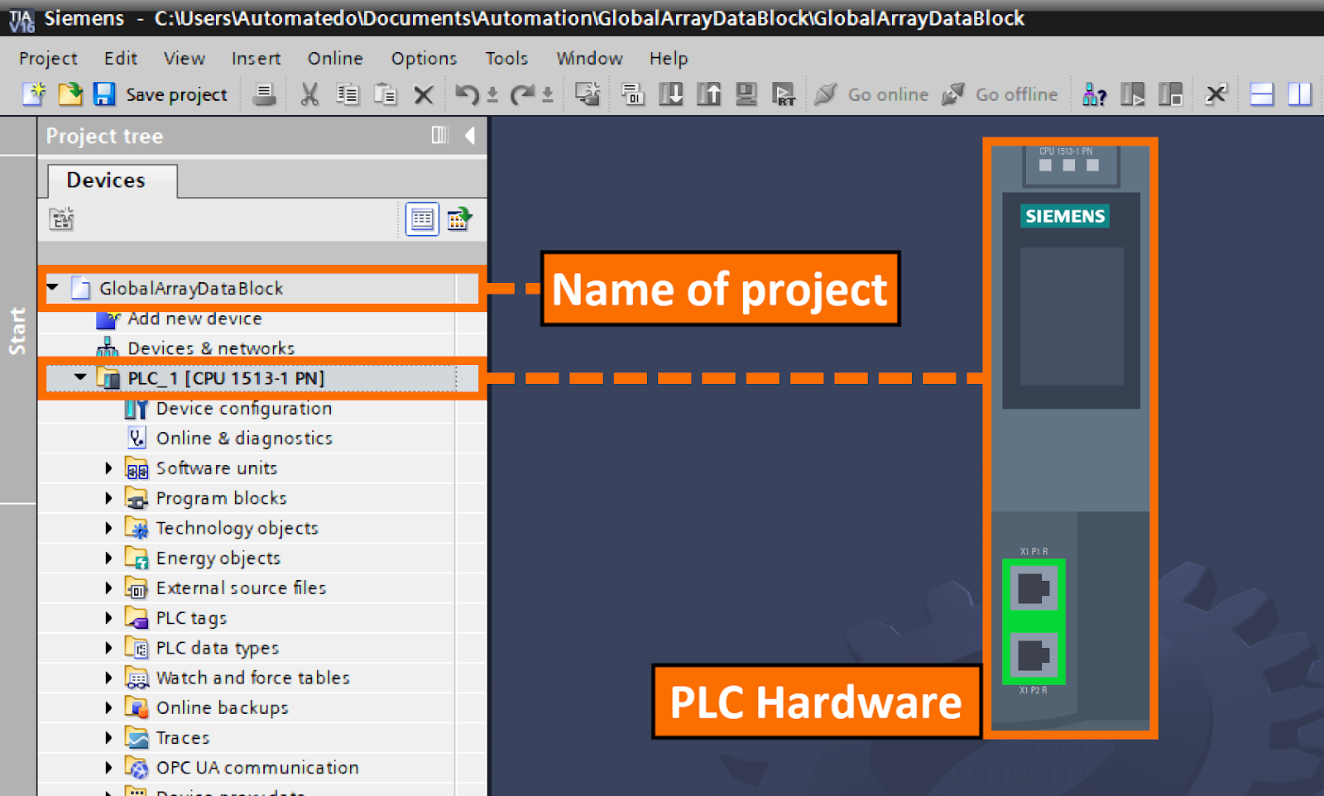Click the Start simulation icon
This screenshot has height=796, width=1324.
746,94
